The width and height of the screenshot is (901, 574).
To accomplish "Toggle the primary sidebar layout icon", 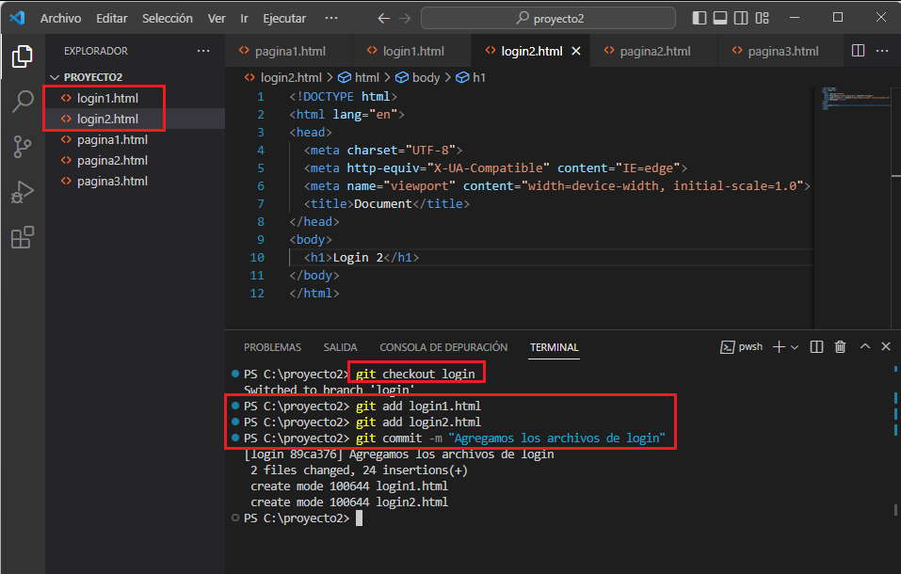I will 700,18.
